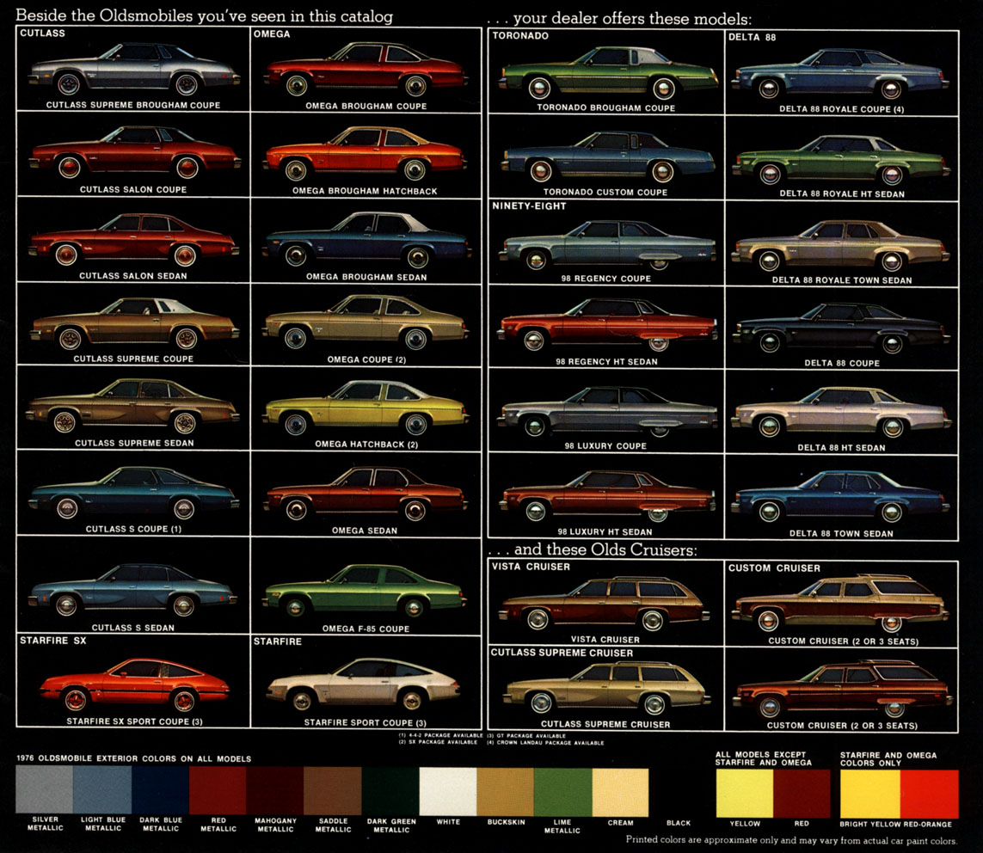
Task: Click the "OMEGA" section heading
Action: (272, 34)
